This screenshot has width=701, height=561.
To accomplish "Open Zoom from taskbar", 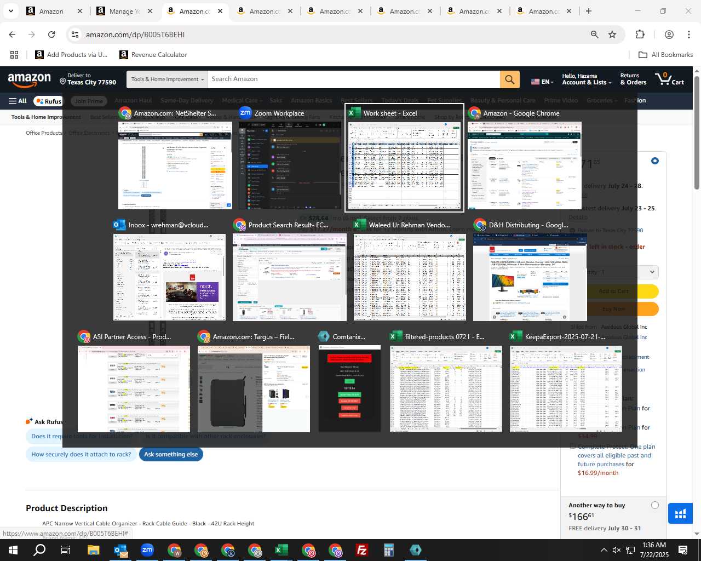I will tap(147, 550).
